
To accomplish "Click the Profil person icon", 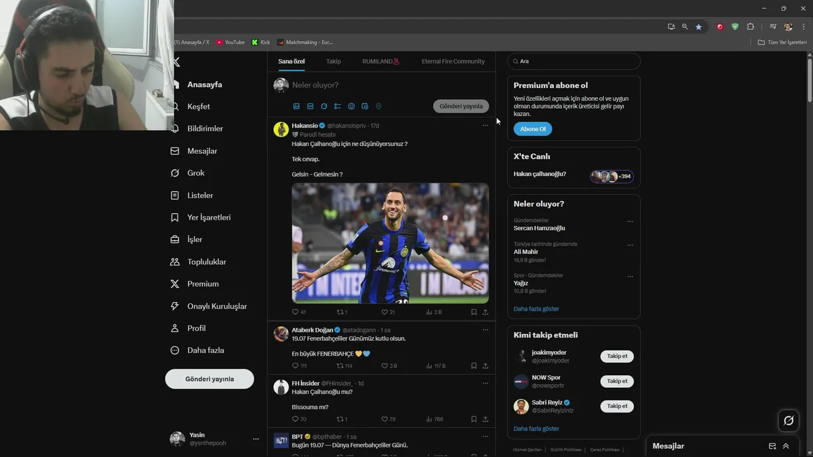I will [175, 328].
